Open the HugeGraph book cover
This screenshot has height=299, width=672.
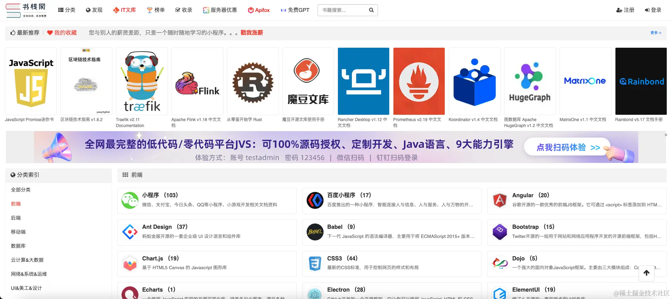pos(530,81)
